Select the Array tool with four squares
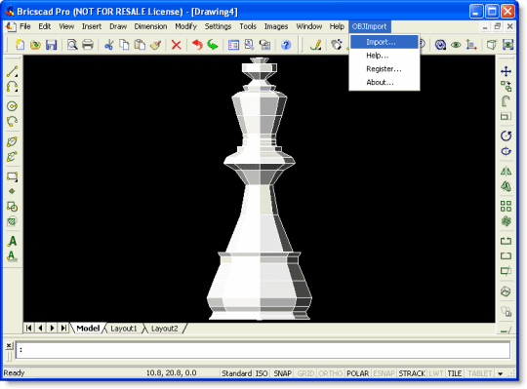527x389 pixels. coord(506,206)
